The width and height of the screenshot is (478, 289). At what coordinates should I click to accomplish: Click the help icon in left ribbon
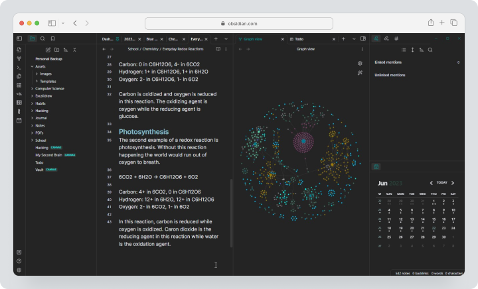tap(19, 261)
